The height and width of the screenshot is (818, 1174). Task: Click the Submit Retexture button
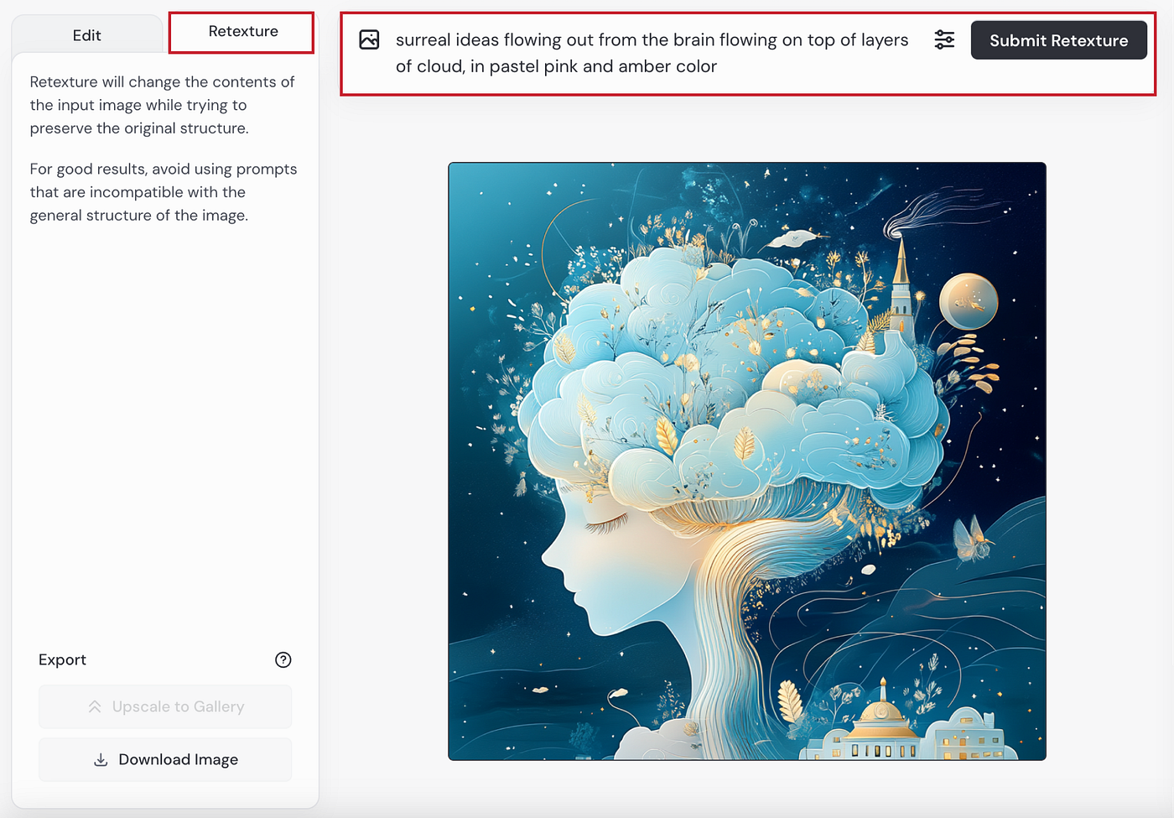tap(1058, 40)
